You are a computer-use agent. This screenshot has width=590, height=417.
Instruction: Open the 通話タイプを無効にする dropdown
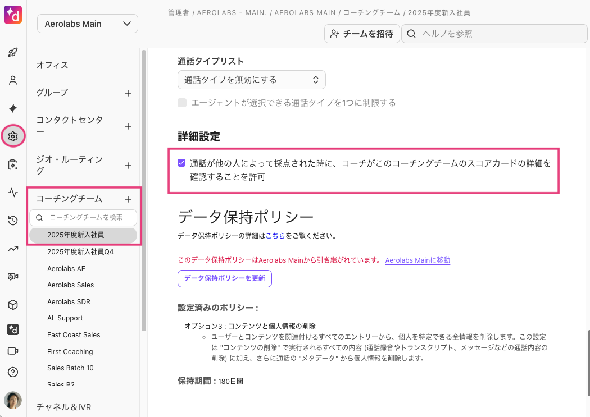pos(251,80)
